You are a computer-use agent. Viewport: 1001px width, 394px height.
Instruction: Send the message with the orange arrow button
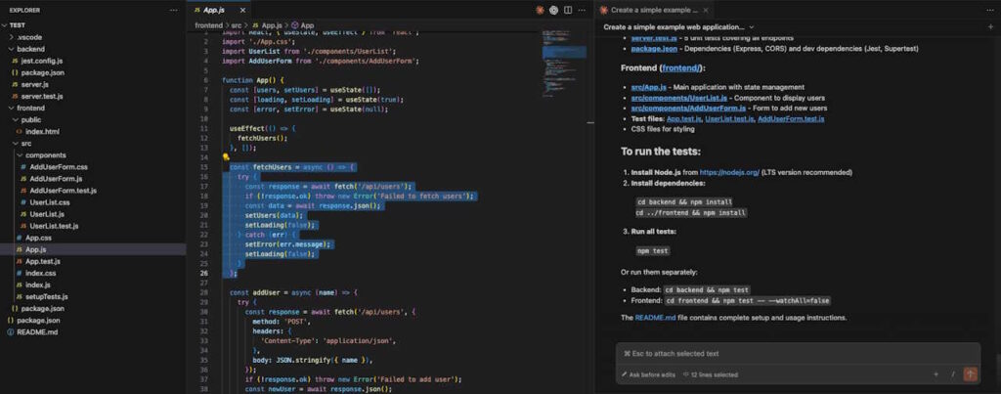[971, 374]
